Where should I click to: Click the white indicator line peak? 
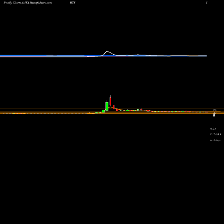pyautogui.click(x=107, y=52)
